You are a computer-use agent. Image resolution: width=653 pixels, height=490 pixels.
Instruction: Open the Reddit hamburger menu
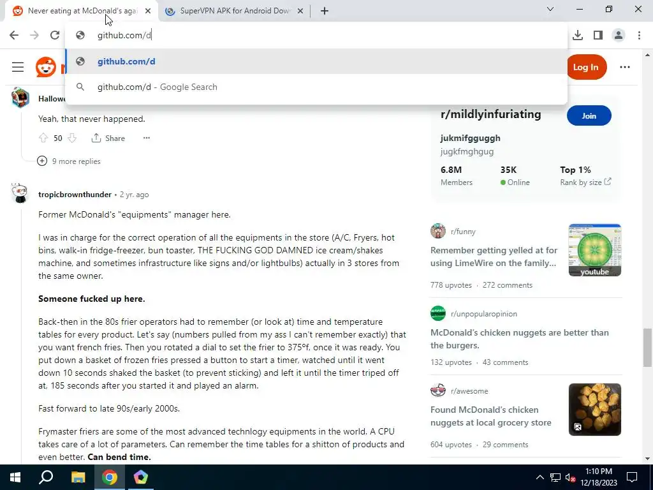click(18, 67)
